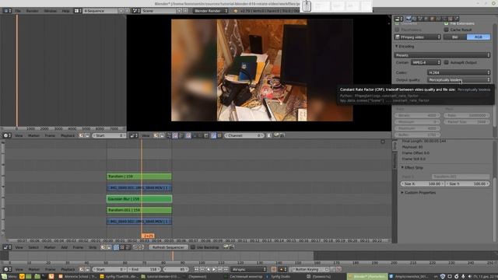This screenshot has height=280, width=498.
Task: Click the play reverse icon
Action: click(209, 269)
